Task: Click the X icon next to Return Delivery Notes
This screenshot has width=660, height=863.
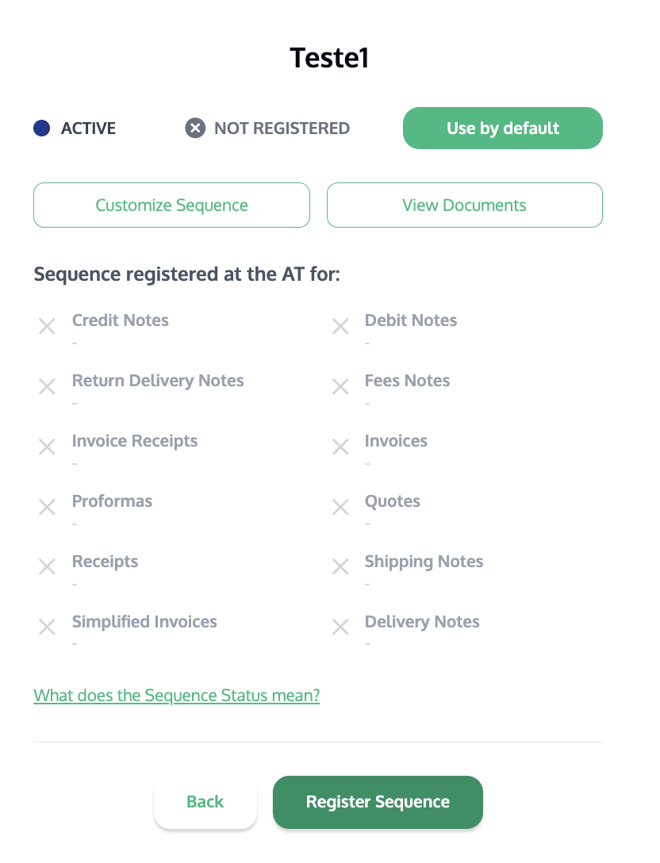Action: [x=47, y=386]
